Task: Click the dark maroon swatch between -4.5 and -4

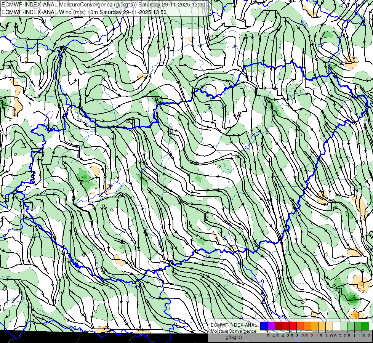Action: tap(279, 326)
